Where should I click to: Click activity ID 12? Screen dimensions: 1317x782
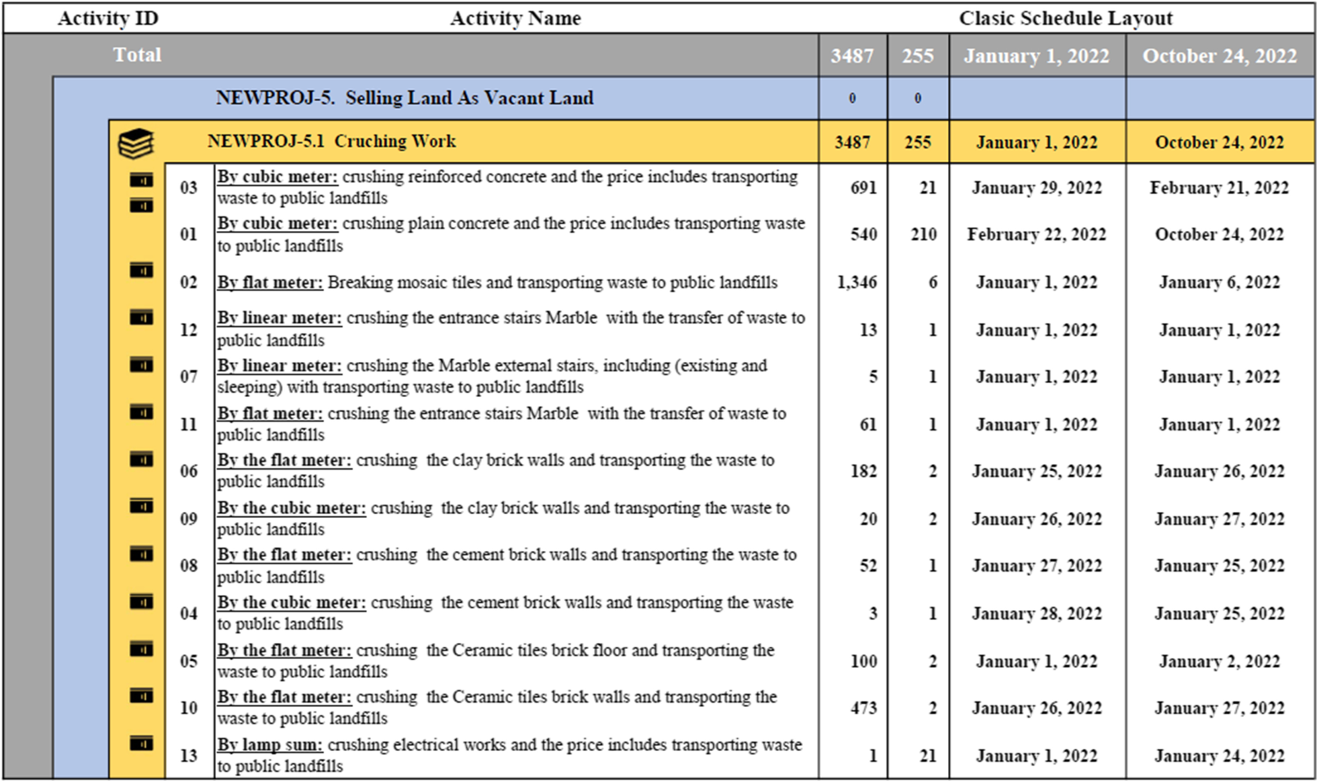coord(189,330)
